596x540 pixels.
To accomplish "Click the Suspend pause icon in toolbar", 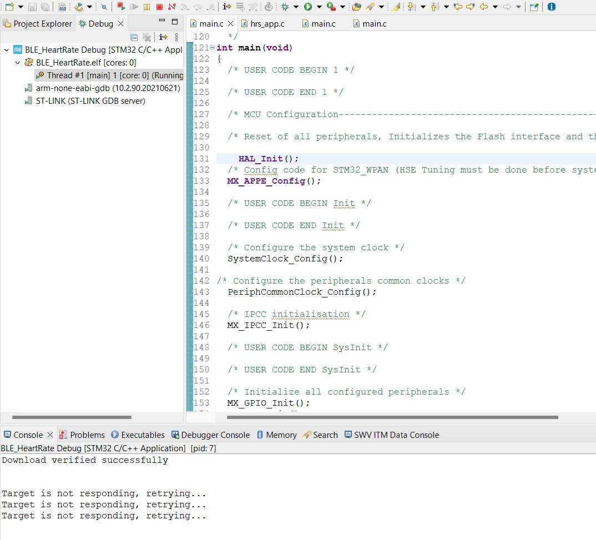I will [147, 7].
